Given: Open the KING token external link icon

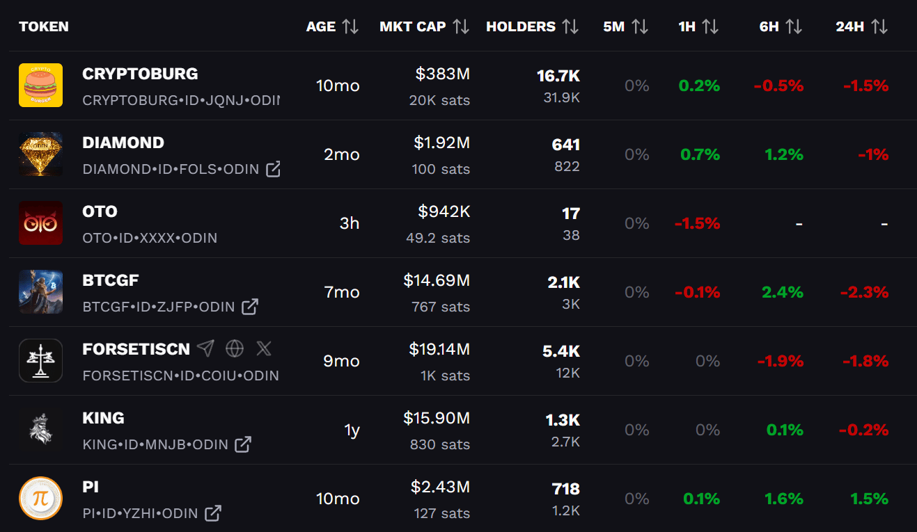Looking at the screenshot, I should tap(242, 444).
